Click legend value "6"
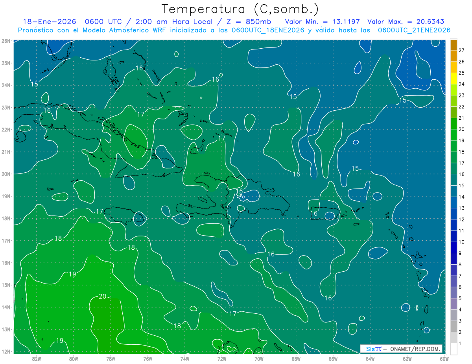This screenshot has width=472, height=364. pyautogui.click(x=461, y=287)
